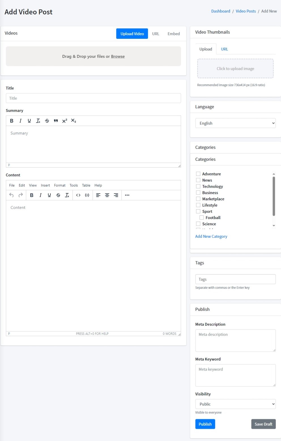This screenshot has height=441, width=281.
Task: Open the Add New Category link
Action: [x=211, y=236]
